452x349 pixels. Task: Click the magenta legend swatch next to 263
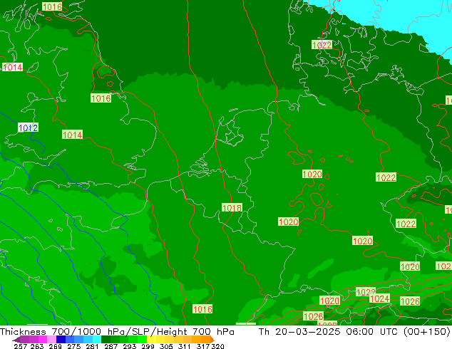tap(43, 339)
